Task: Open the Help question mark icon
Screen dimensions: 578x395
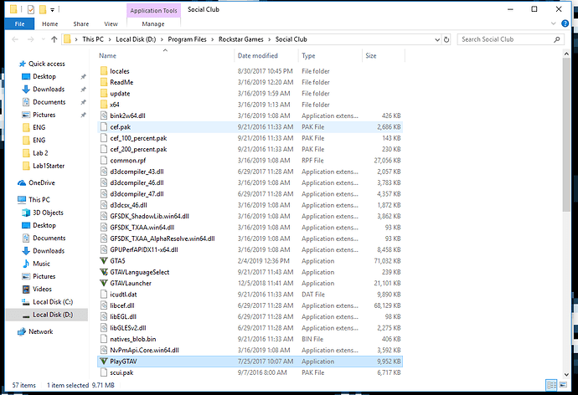Action: [x=565, y=23]
